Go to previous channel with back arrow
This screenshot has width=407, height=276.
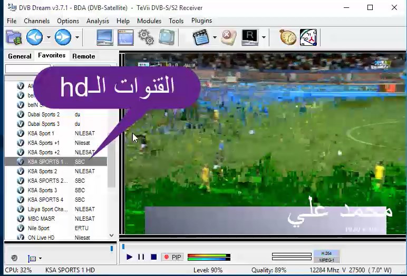(x=34, y=37)
